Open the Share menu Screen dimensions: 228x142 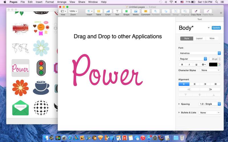point(82,2)
